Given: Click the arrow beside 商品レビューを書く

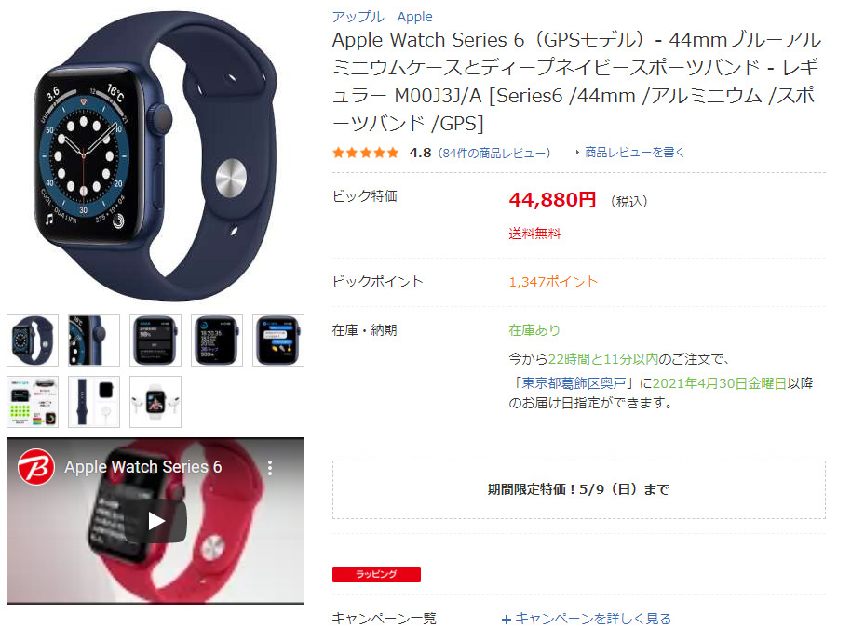Looking at the screenshot, I should pyautogui.click(x=577, y=153).
